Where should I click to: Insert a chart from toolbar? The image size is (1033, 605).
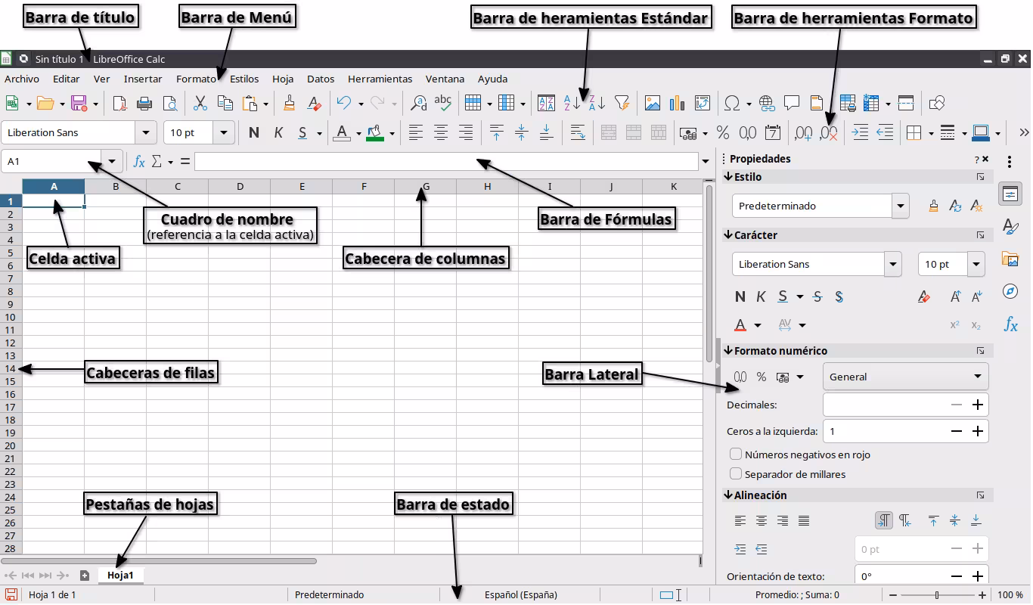point(677,104)
